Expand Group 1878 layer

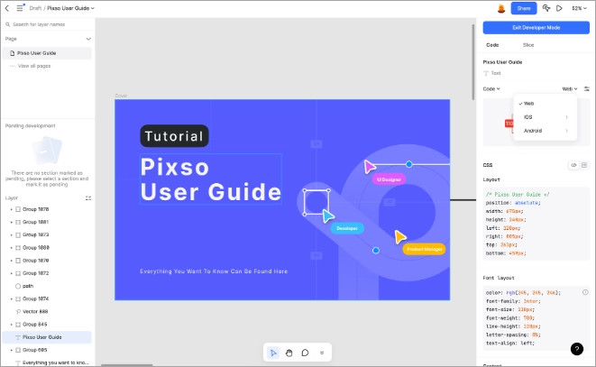pyautogui.click(x=11, y=209)
